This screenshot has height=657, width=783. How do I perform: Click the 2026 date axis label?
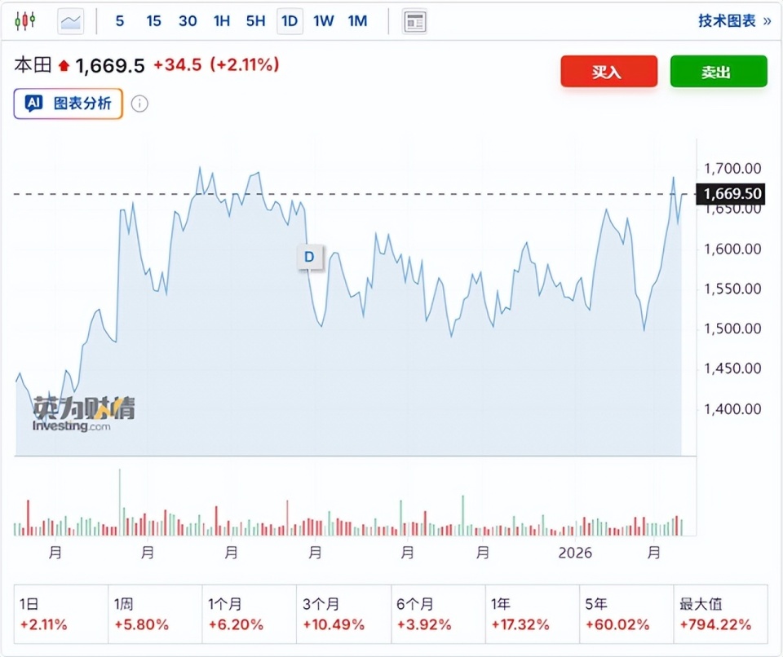tap(575, 553)
